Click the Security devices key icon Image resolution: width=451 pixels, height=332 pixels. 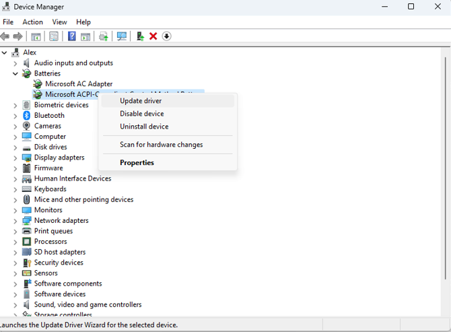tap(27, 263)
